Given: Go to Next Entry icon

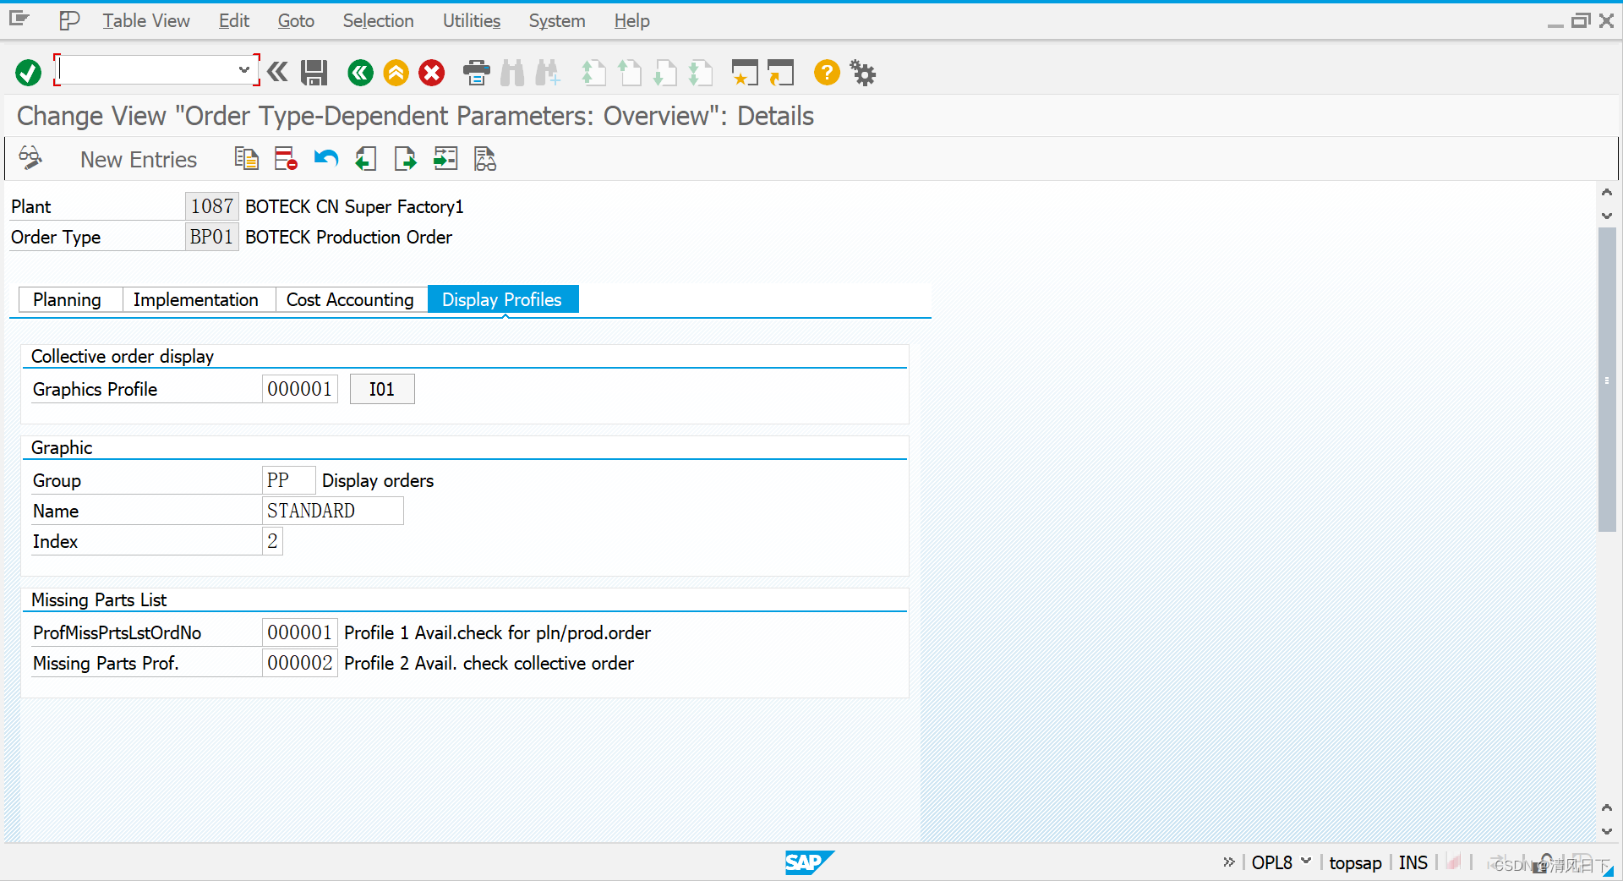Looking at the screenshot, I should pyautogui.click(x=406, y=158).
